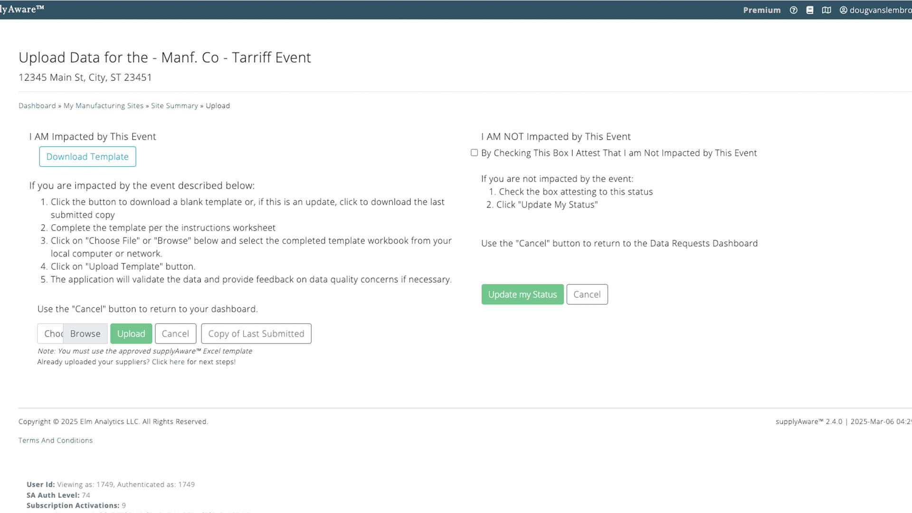The height and width of the screenshot is (513, 912).
Task: Click the Download Template button
Action: pyautogui.click(x=87, y=157)
